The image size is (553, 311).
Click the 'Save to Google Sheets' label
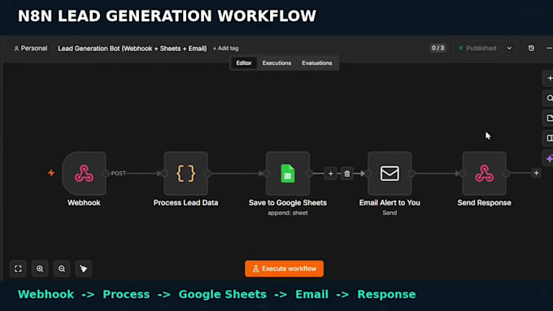(x=288, y=202)
